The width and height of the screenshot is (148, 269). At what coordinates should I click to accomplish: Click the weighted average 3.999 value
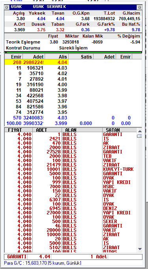coord(61,123)
